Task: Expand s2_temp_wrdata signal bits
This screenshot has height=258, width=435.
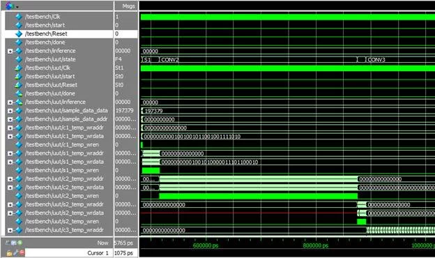Action: click(10, 213)
